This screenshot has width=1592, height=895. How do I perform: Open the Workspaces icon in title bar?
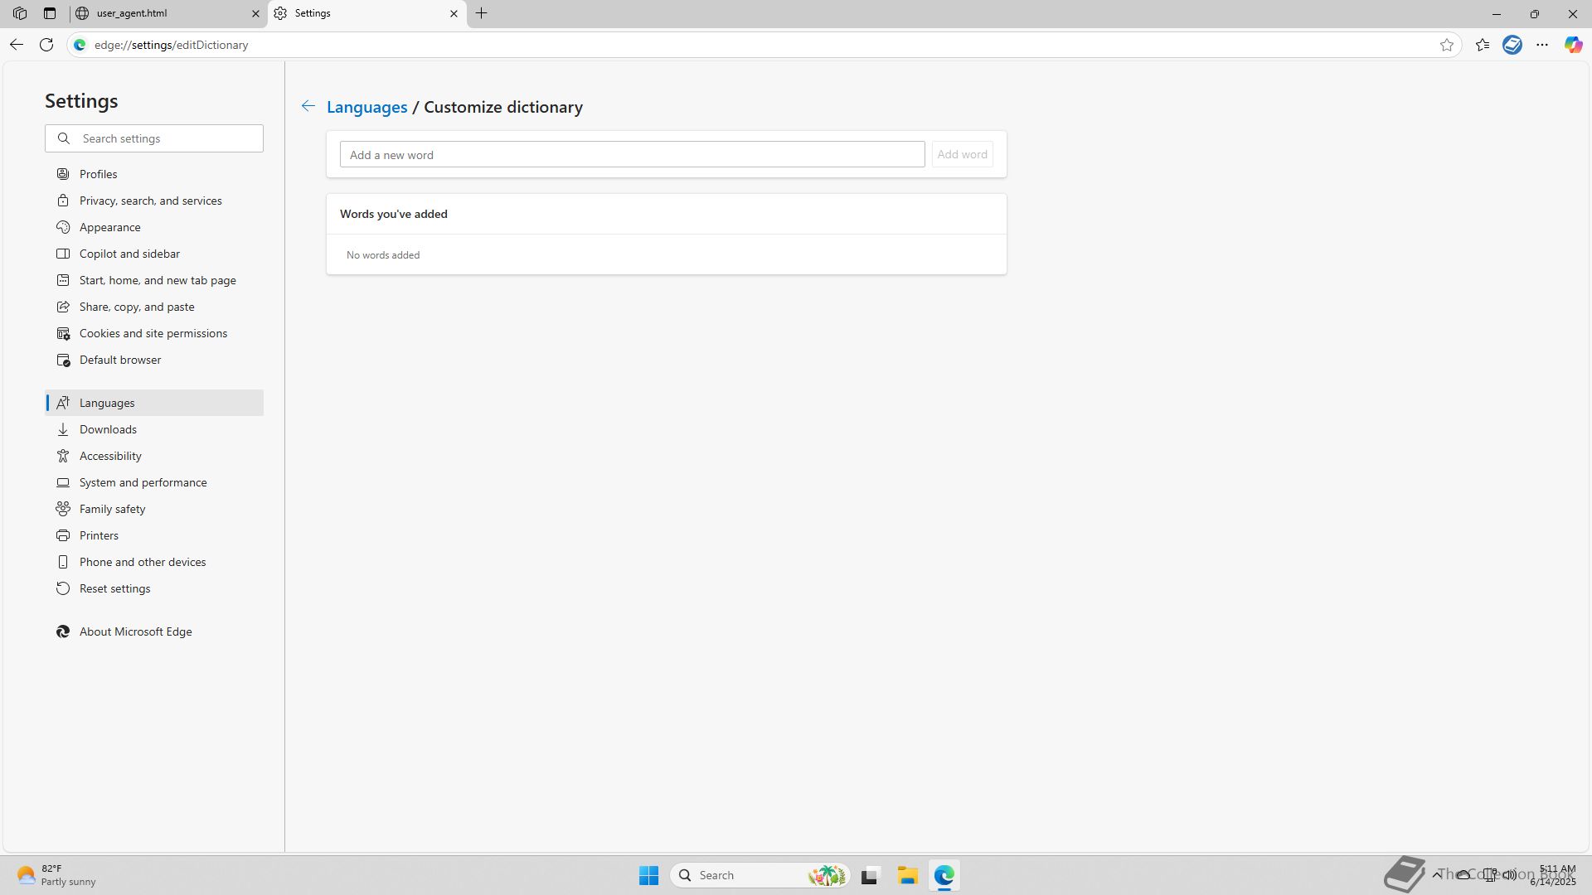(20, 13)
